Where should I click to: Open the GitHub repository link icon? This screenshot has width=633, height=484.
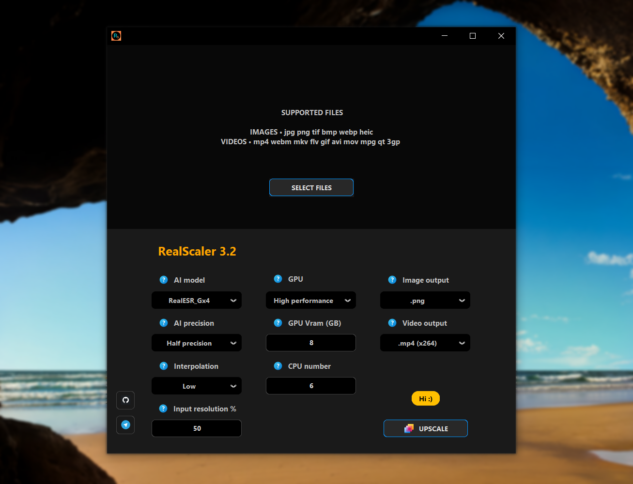[x=125, y=400]
